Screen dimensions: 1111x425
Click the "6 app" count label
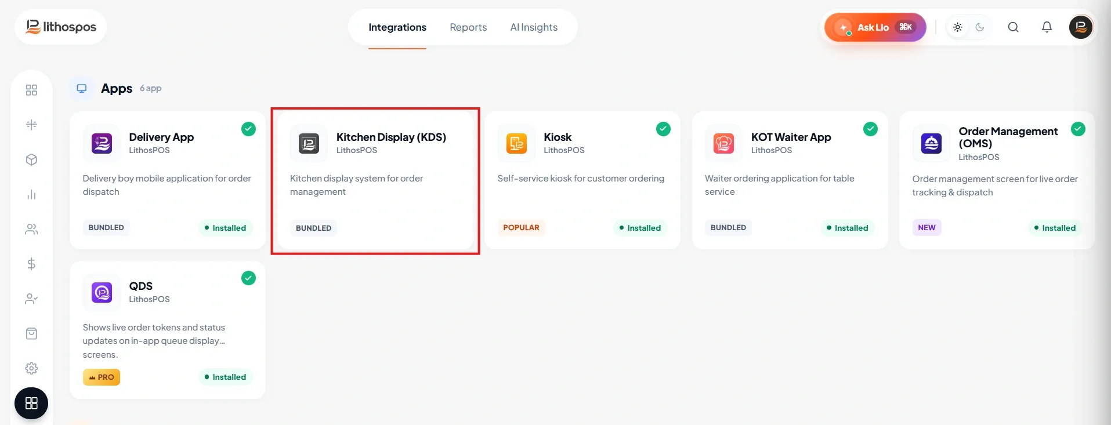[x=151, y=88]
